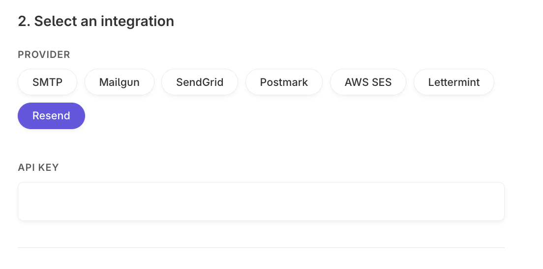Choose the Lettermint provider option
Image resolution: width=543 pixels, height=269 pixels.
click(x=453, y=82)
